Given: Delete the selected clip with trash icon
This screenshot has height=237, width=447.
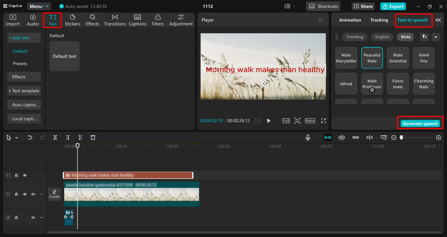Looking at the screenshot, I should pos(93,138).
